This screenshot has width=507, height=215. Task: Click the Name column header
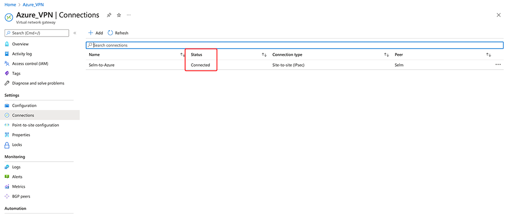pos(95,55)
